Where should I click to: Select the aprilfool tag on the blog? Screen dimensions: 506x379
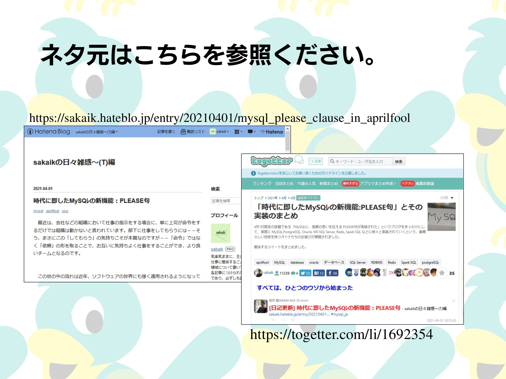(52, 211)
